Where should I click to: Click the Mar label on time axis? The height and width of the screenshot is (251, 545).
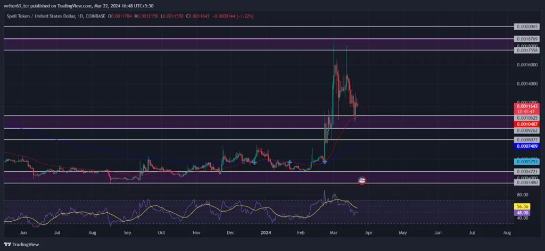(334, 232)
